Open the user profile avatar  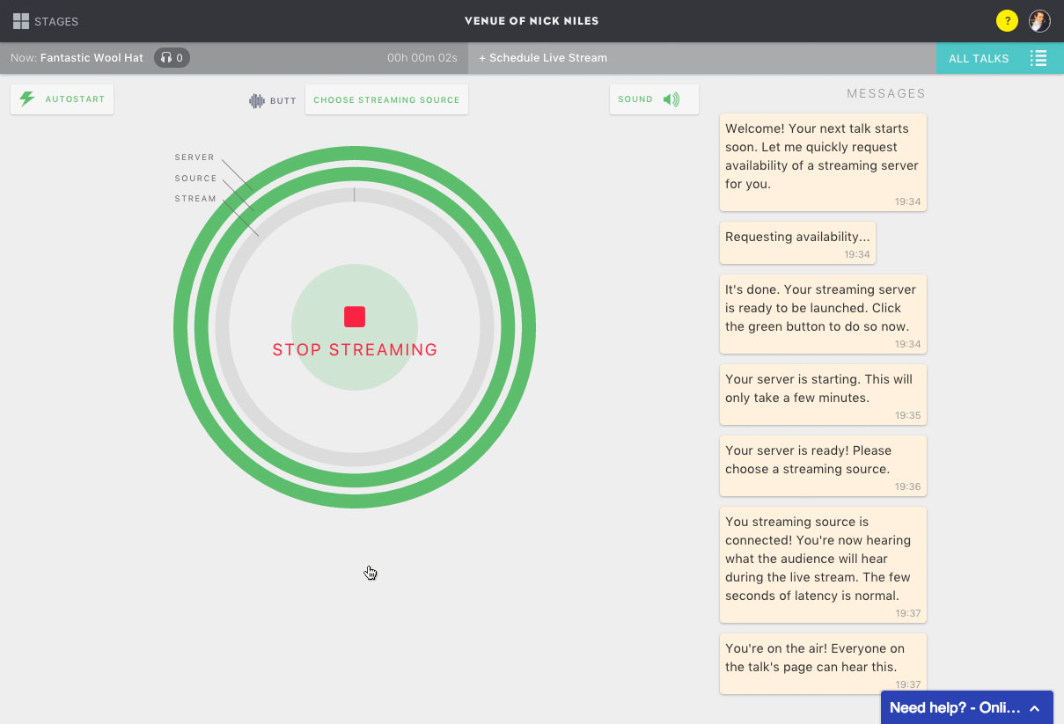tap(1039, 21)
